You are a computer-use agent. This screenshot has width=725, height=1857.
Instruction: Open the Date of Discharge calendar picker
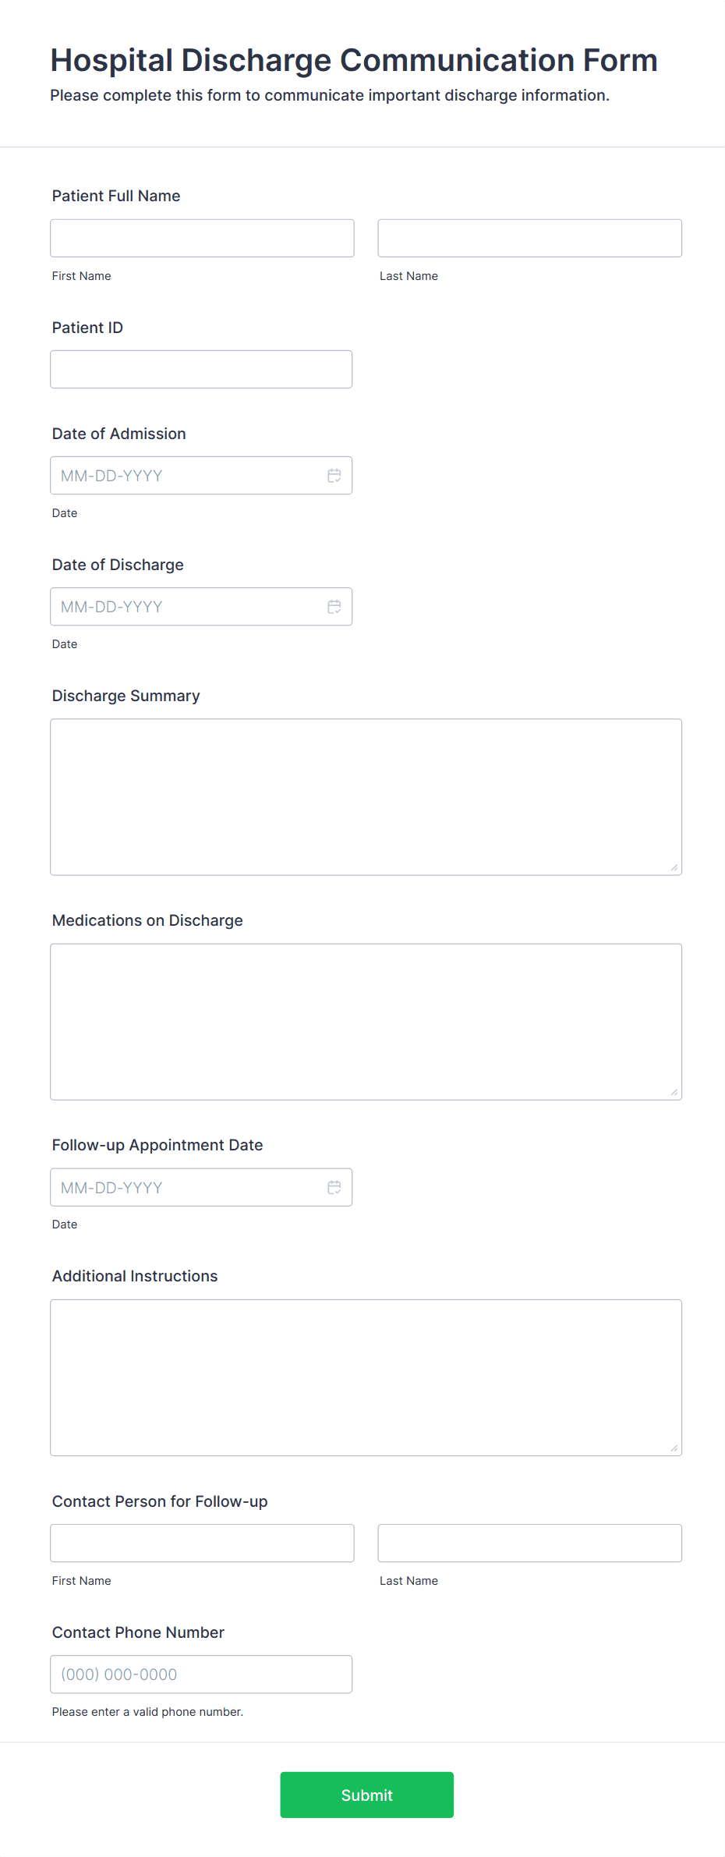[x=335, y=606]
